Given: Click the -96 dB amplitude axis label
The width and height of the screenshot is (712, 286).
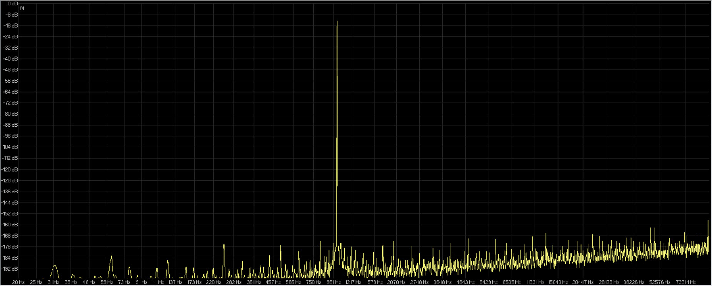Looking at the screenshot, I should 10,136.
